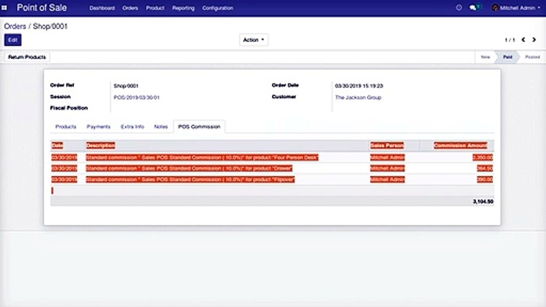
Task: Click the Shop/0001 breadcrumb text
Action: coord(50,26)
